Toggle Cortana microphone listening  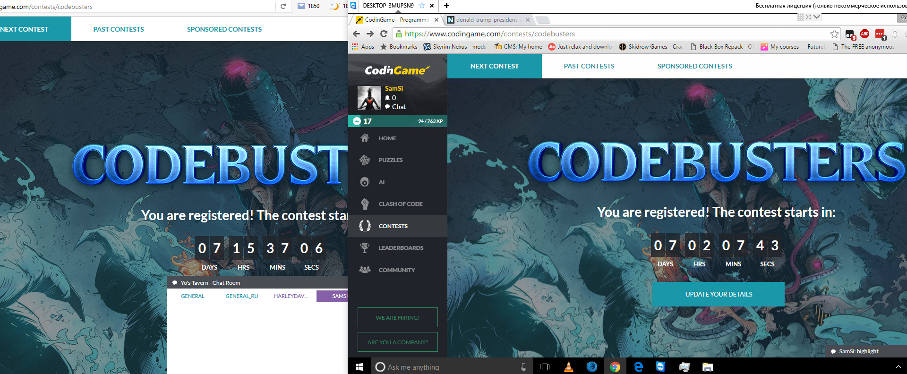(523, 367)
